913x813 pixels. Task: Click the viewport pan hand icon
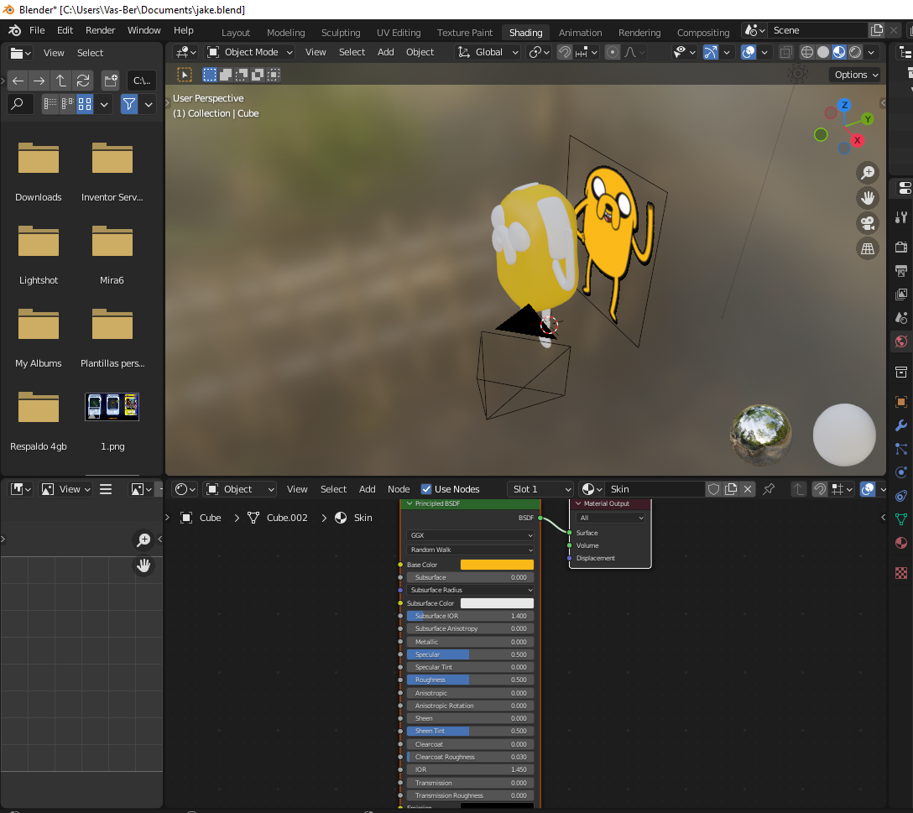coord(868,198)
